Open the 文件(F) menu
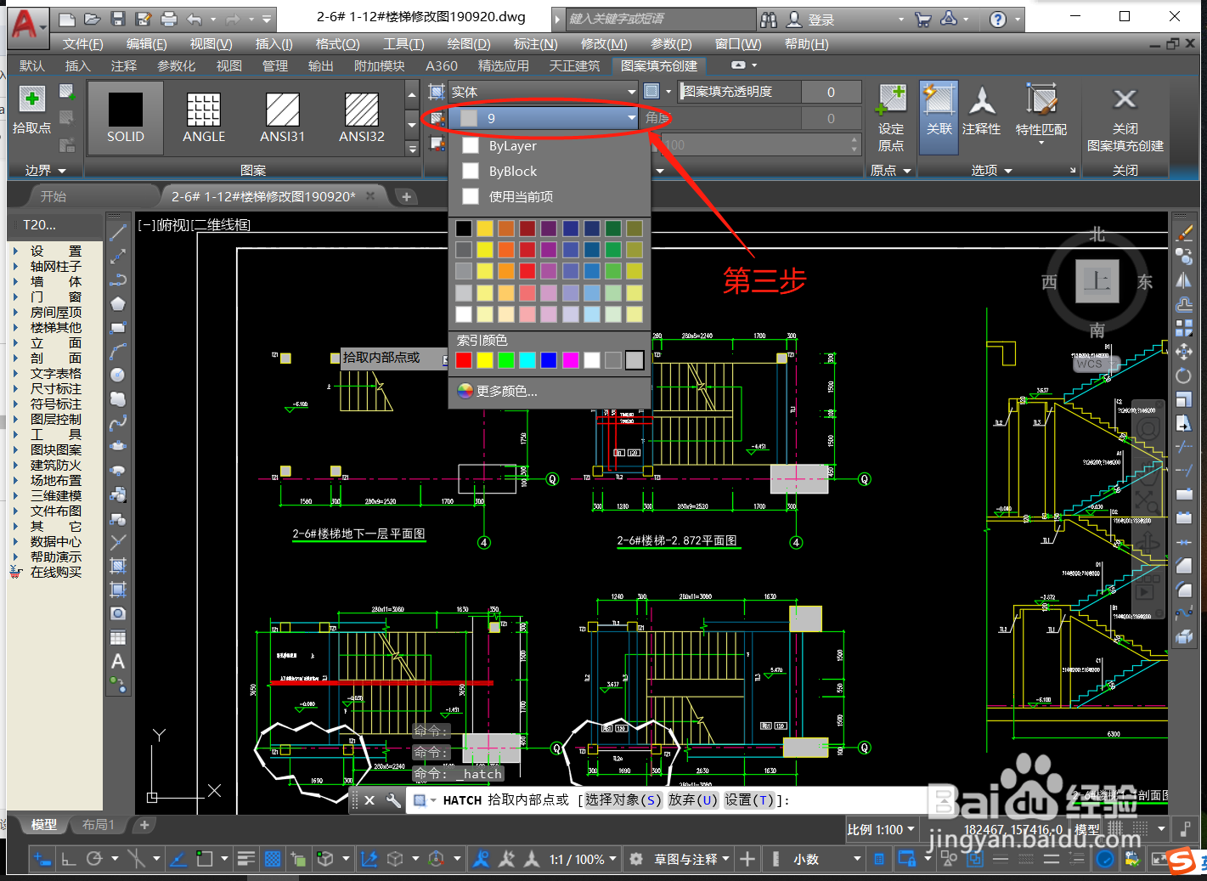1207x881 pixels. pos(82,44)
